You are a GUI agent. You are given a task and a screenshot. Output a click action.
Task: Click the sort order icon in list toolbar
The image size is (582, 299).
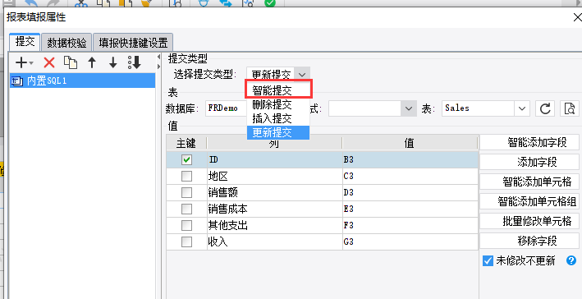pyautogui.click(x=135, y=62)
